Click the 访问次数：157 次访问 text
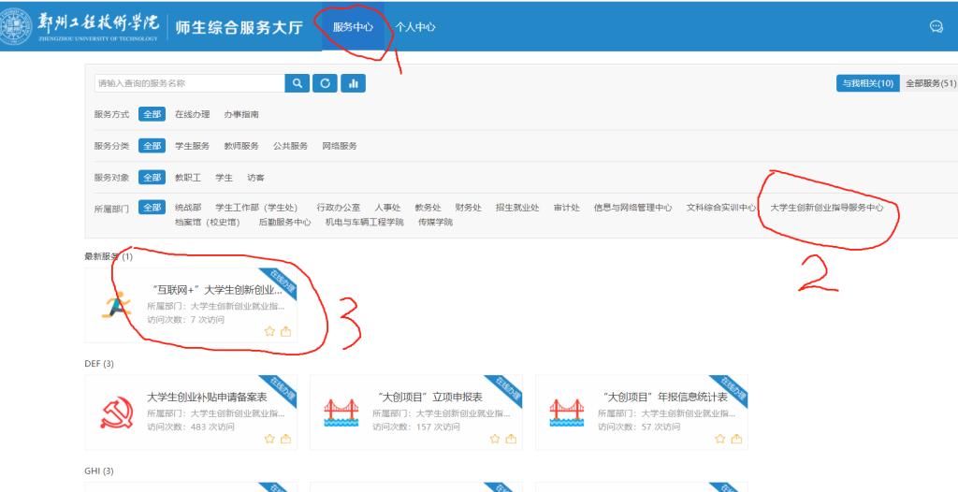Screen dimensions: 958x492 416,427
